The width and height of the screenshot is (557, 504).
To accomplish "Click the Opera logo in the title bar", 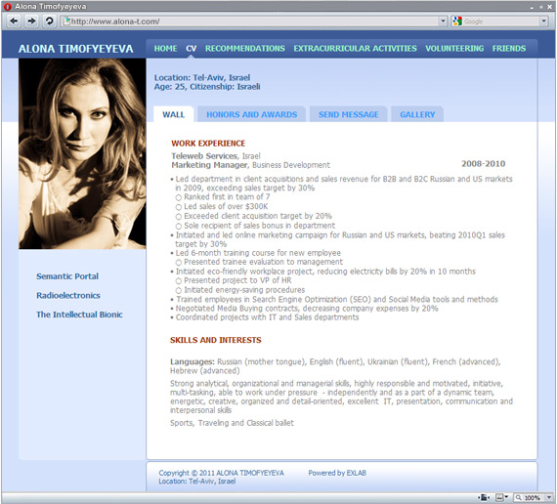I will [7, 7].
